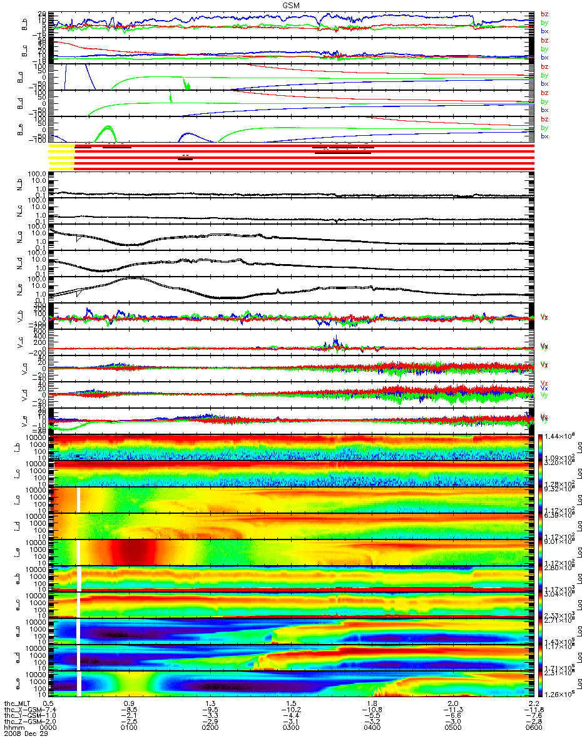582x751 pixels.
Task: Click the blue bx legend of B_a
Action: tap(544, 83)
